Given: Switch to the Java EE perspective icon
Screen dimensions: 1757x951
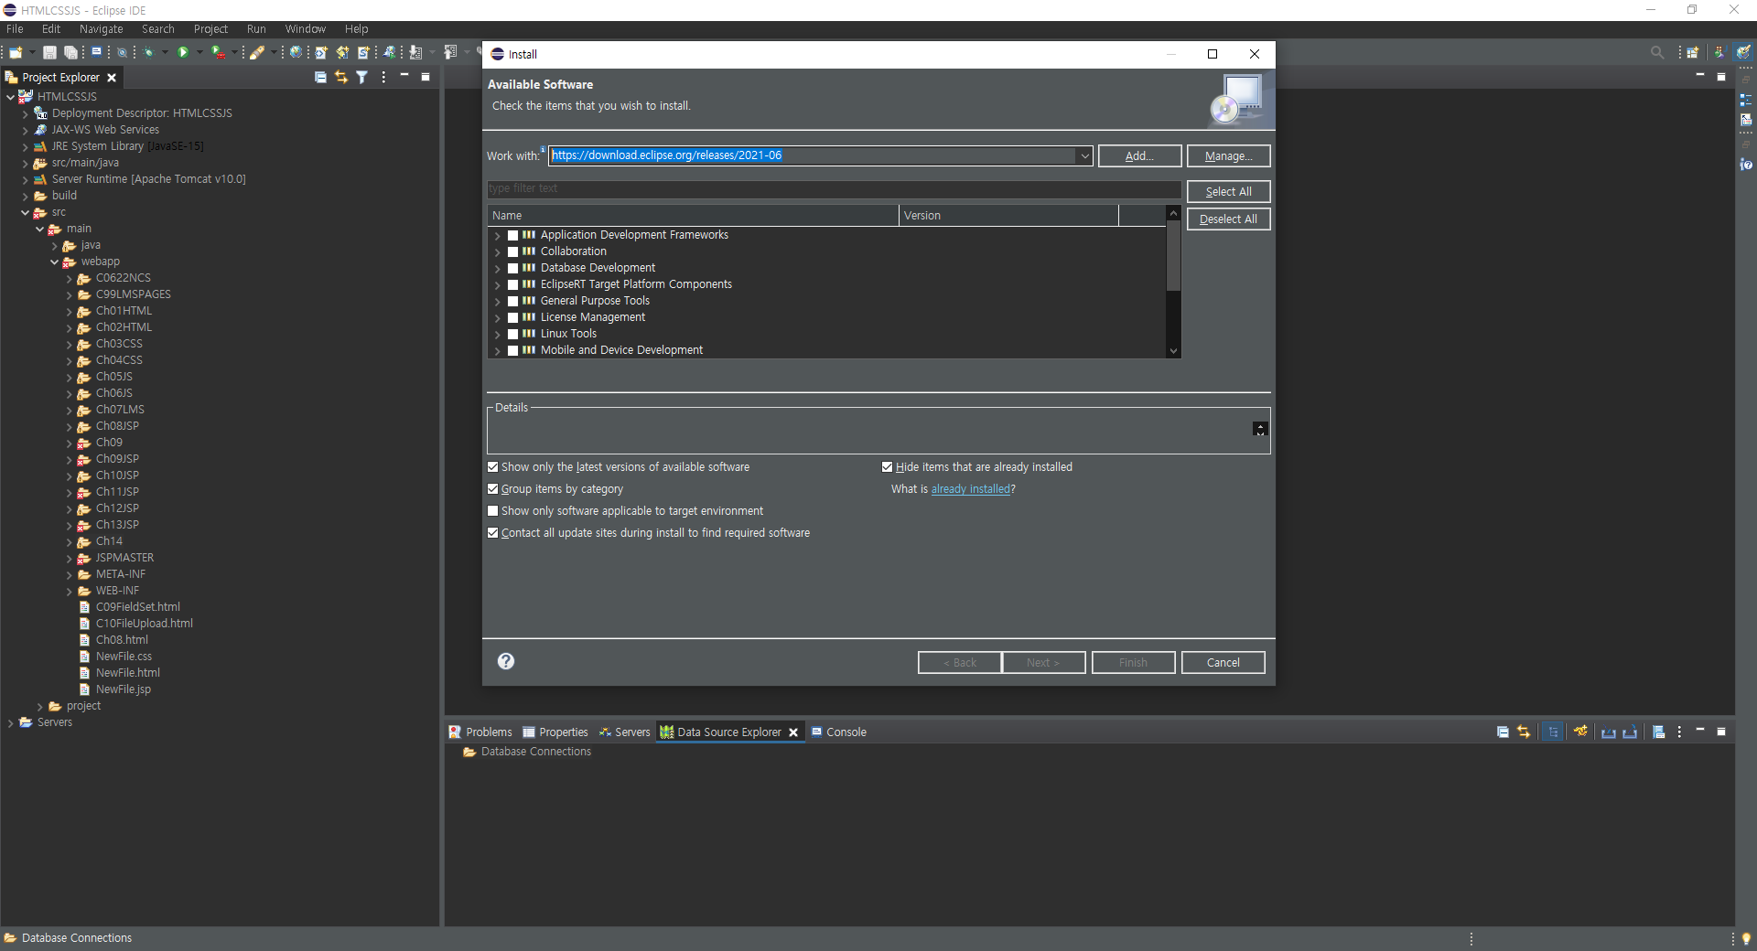Looking at the screenshot, I should (x=1719, y=52).
